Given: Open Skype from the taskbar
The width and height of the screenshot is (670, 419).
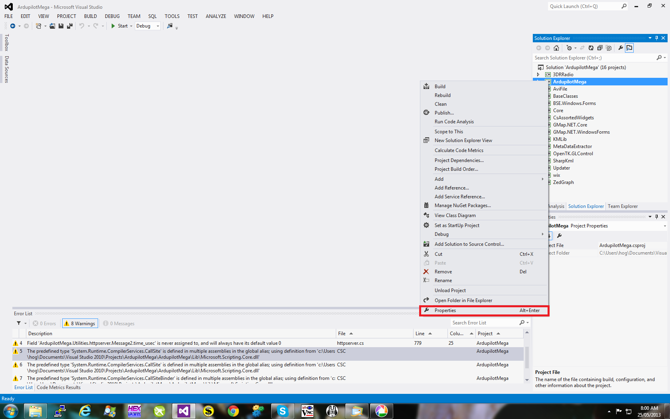Looking at the screenshot, I should tap(283, 411).
